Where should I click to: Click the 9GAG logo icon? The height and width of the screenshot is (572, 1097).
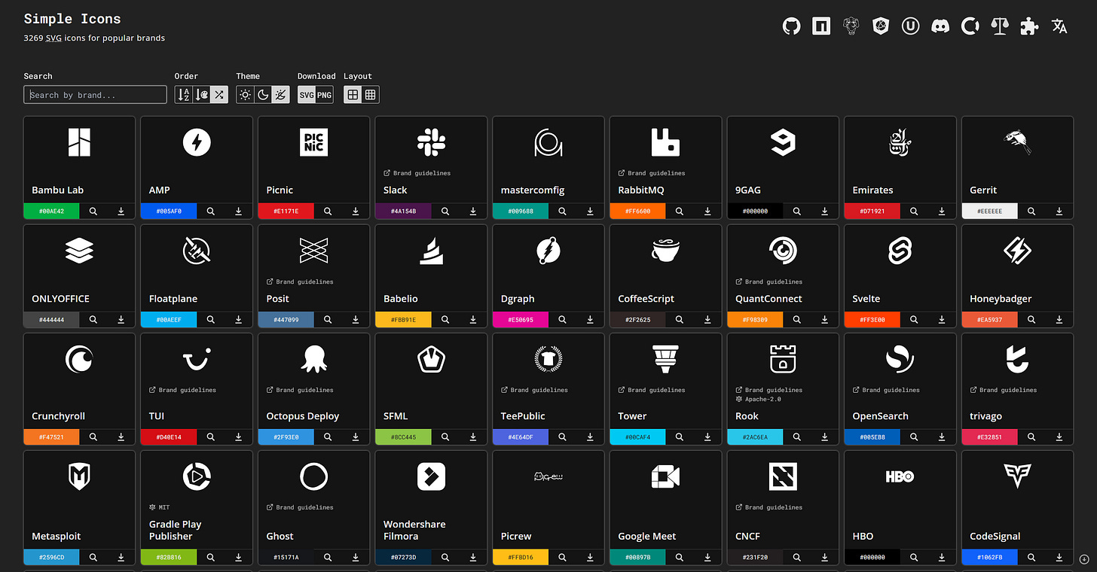tap(783, 142)
